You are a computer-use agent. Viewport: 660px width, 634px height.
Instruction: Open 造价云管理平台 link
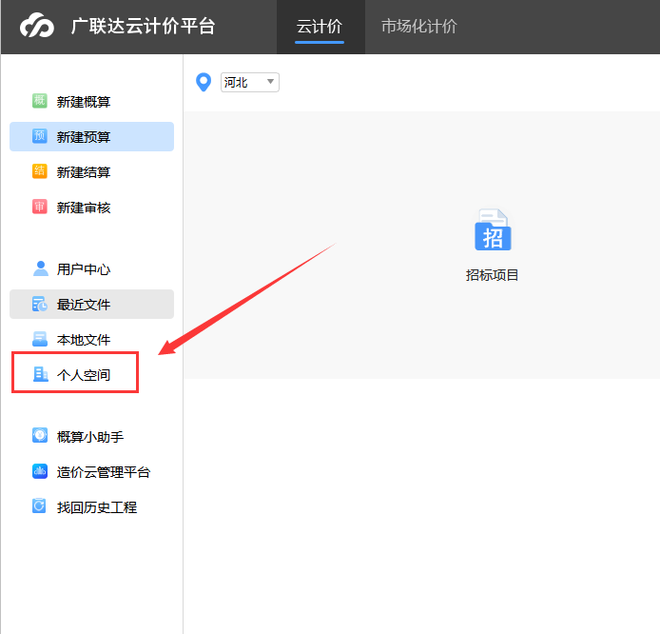(x=91, y=472)
